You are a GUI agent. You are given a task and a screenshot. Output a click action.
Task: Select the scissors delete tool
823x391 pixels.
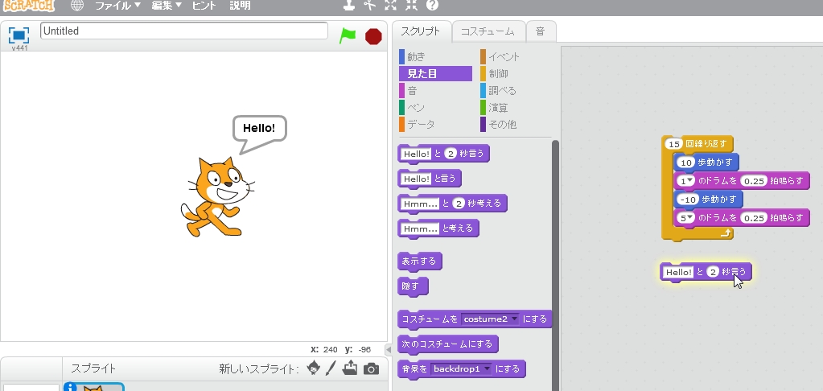(370, 6)
